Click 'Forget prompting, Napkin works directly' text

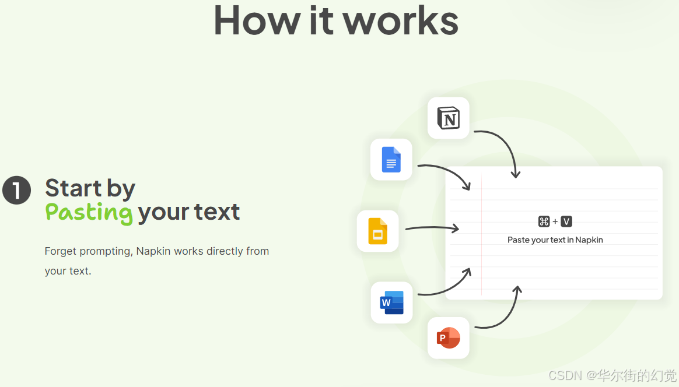coord(143,251)
